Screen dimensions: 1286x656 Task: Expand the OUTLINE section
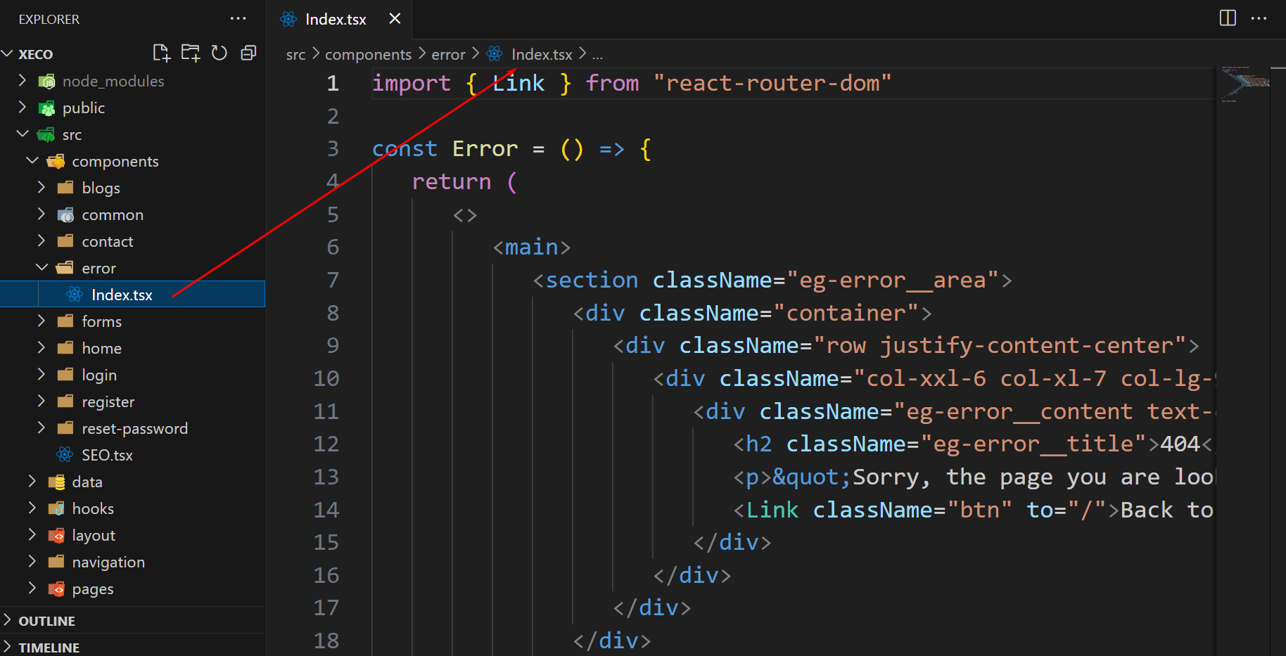(8, 620)
